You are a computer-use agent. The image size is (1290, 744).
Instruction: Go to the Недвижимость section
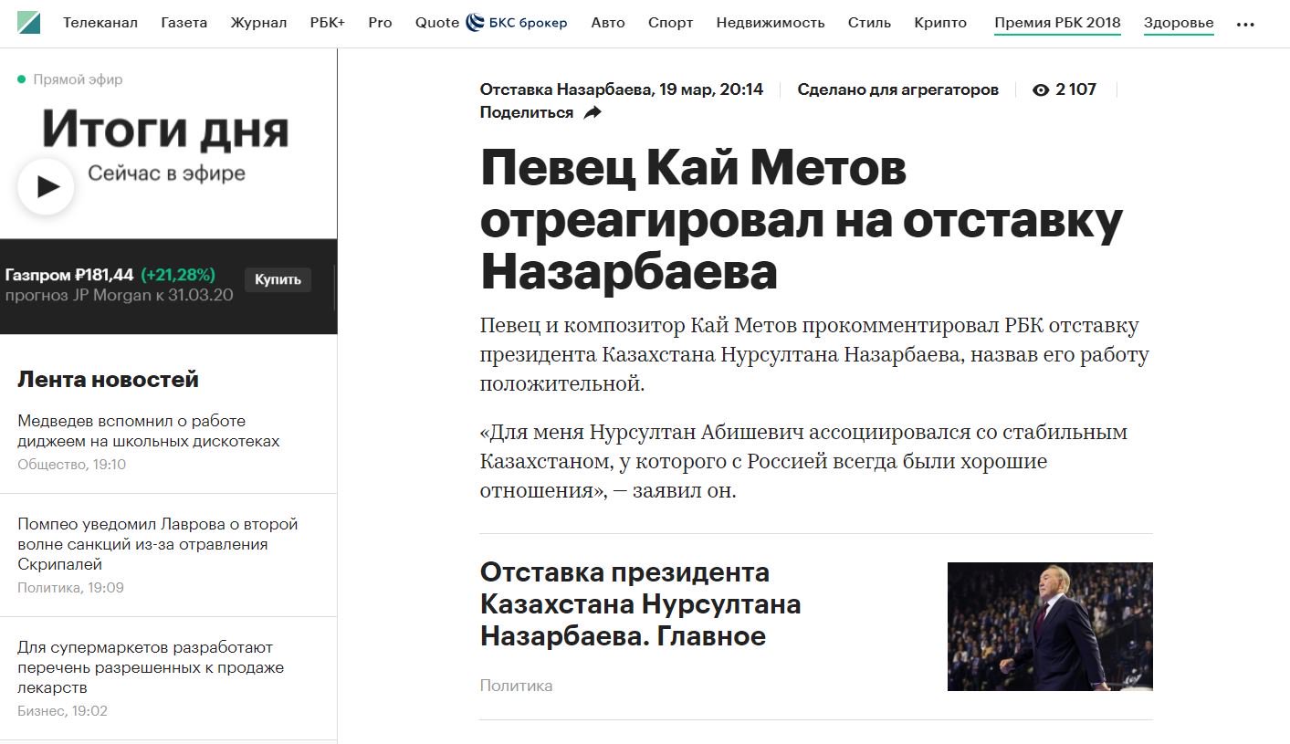coord(771,23)
